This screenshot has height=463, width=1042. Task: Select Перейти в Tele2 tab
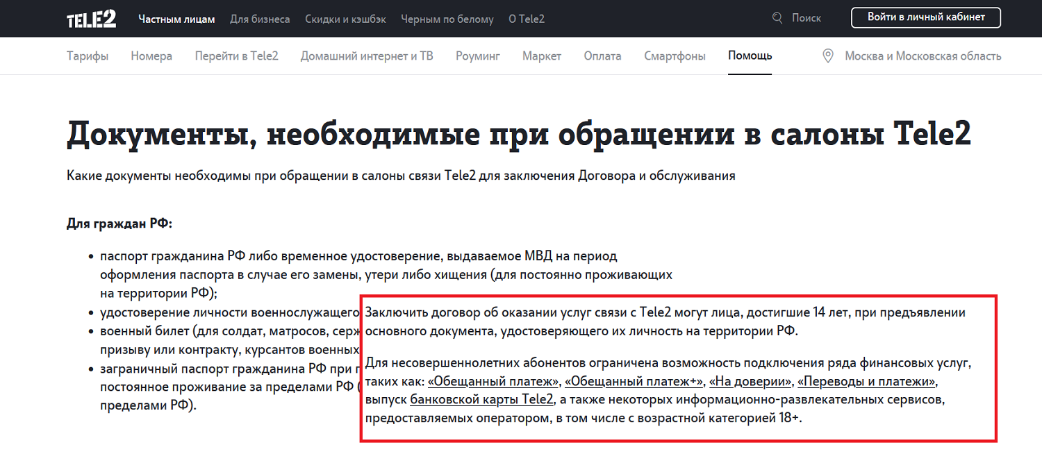click(x=236, y=56)
